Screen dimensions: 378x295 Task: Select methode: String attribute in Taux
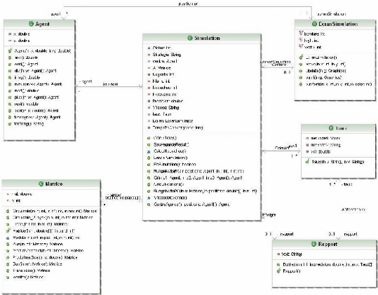325,139
